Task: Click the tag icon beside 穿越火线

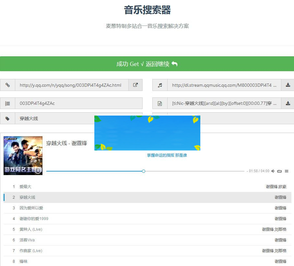Action: tap(7, 118)
